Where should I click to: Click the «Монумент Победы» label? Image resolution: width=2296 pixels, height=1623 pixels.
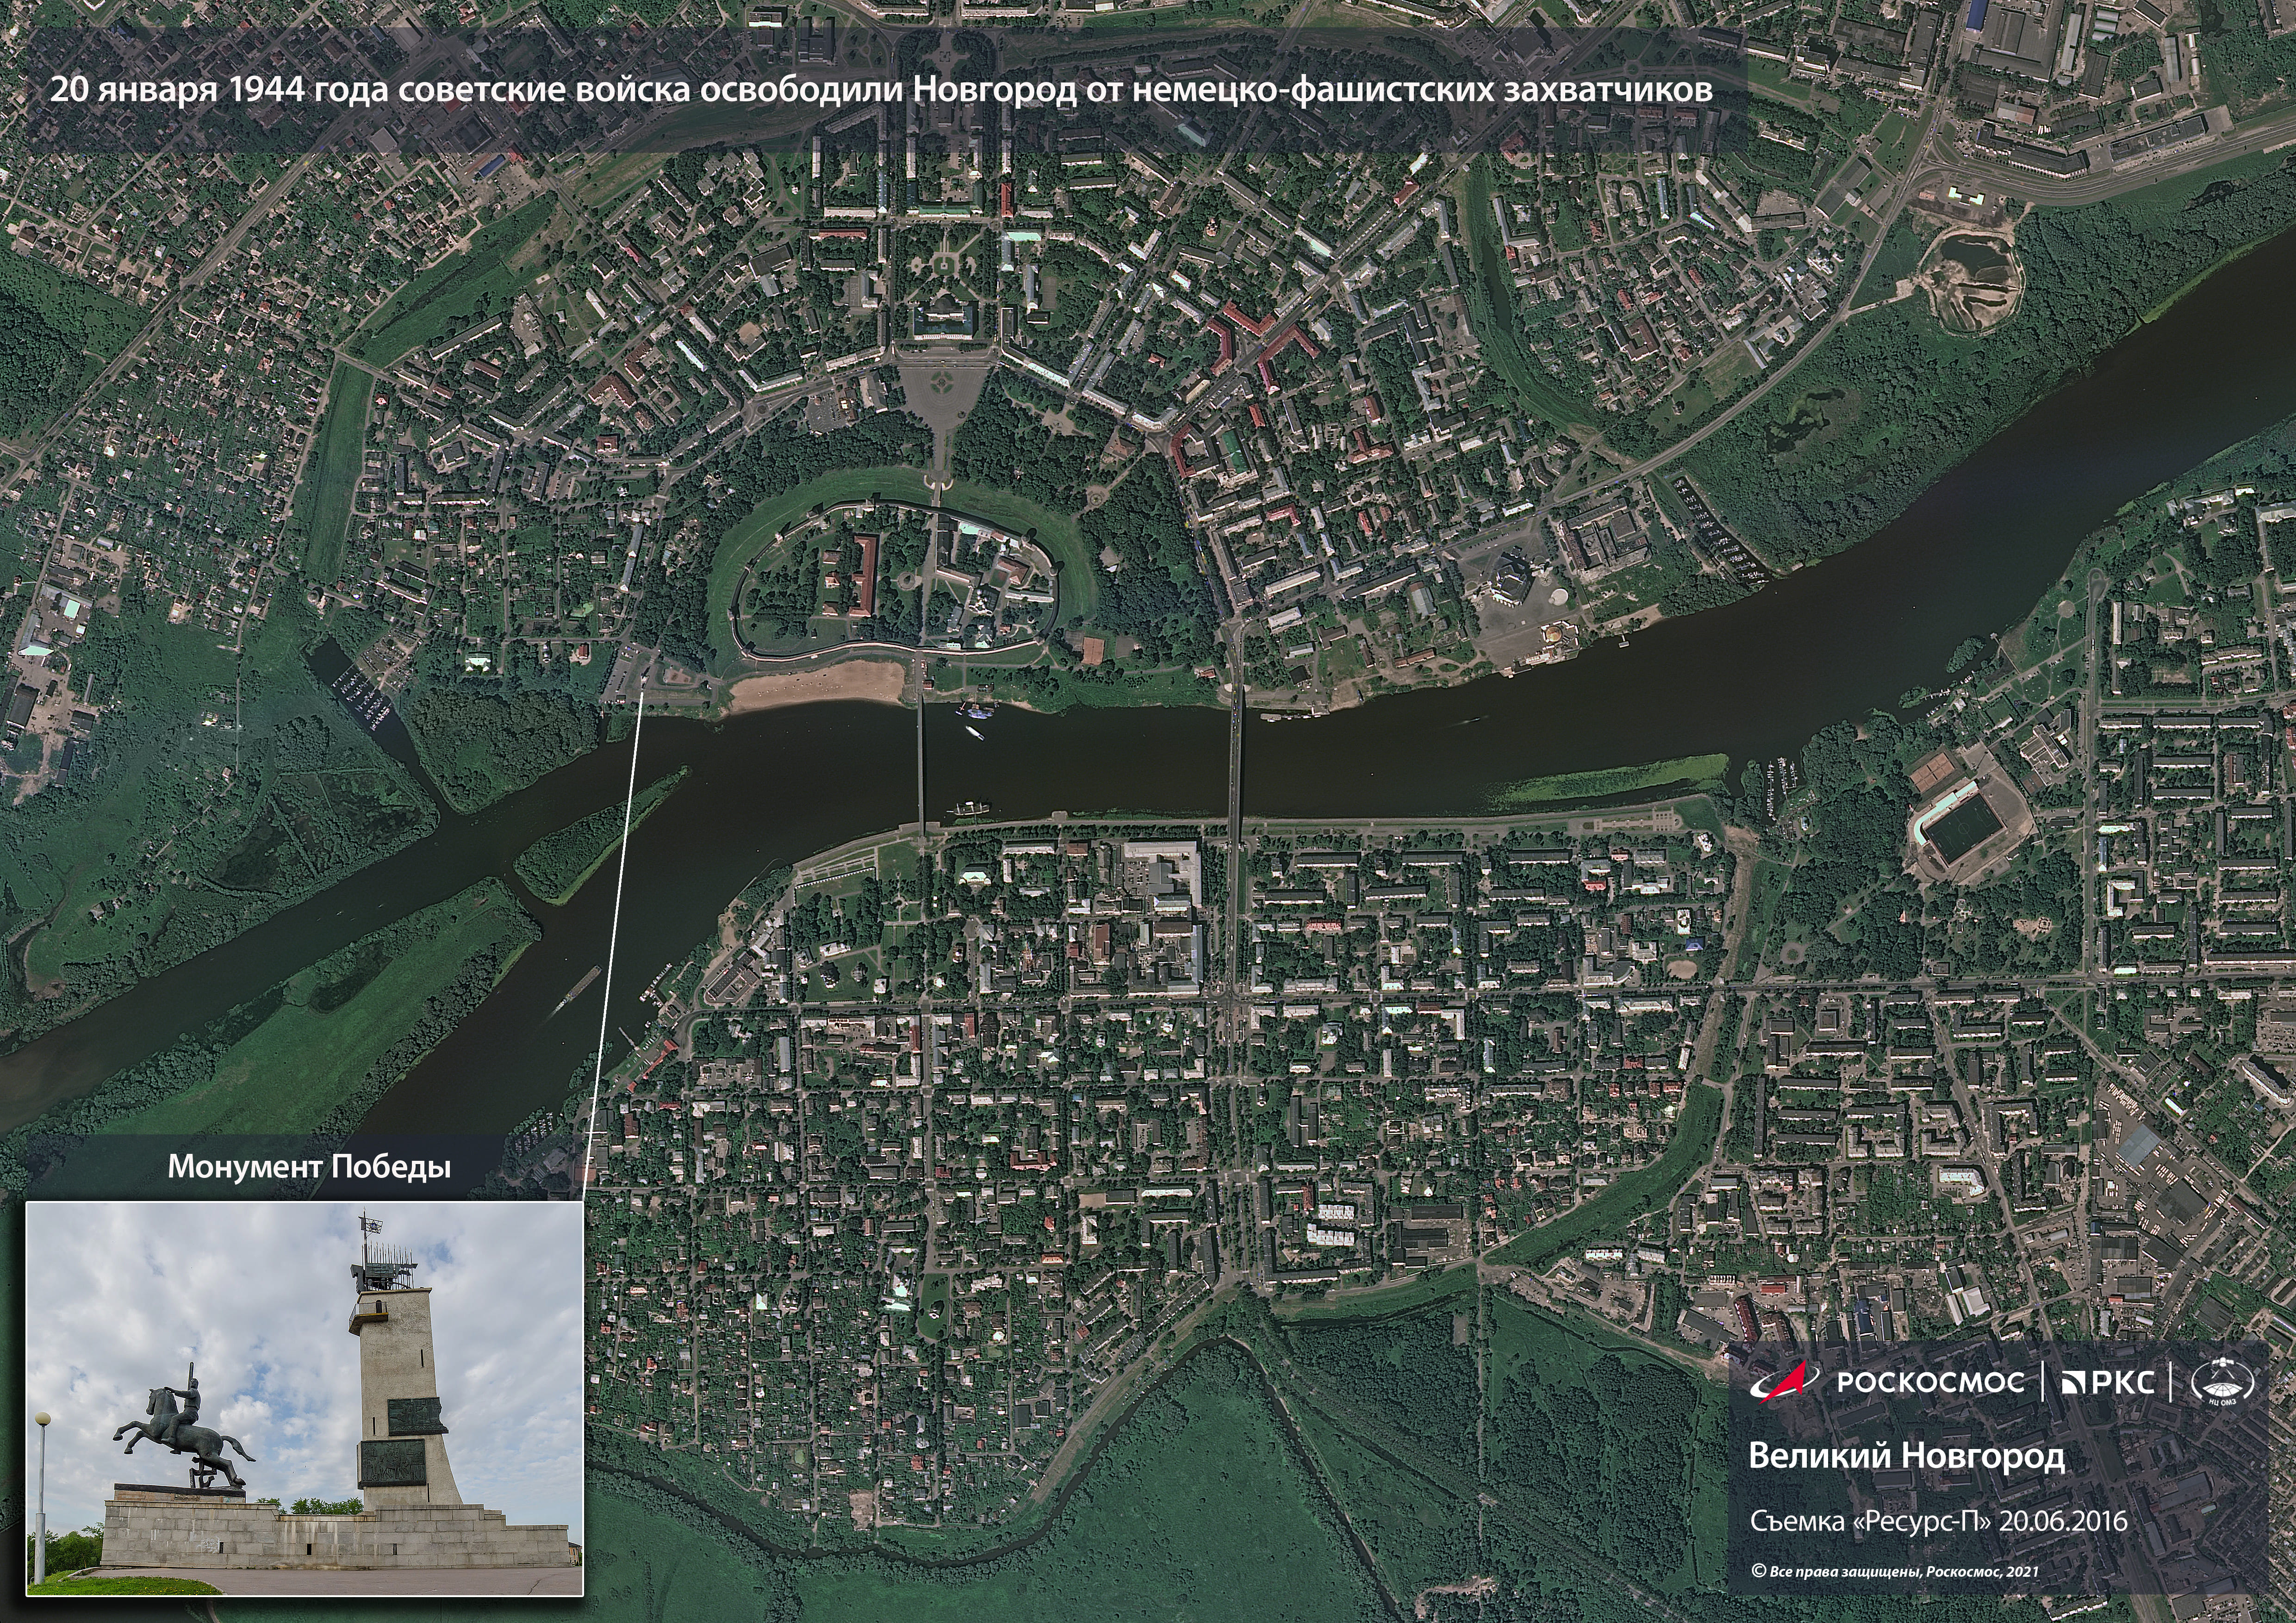coord(308,1166)
